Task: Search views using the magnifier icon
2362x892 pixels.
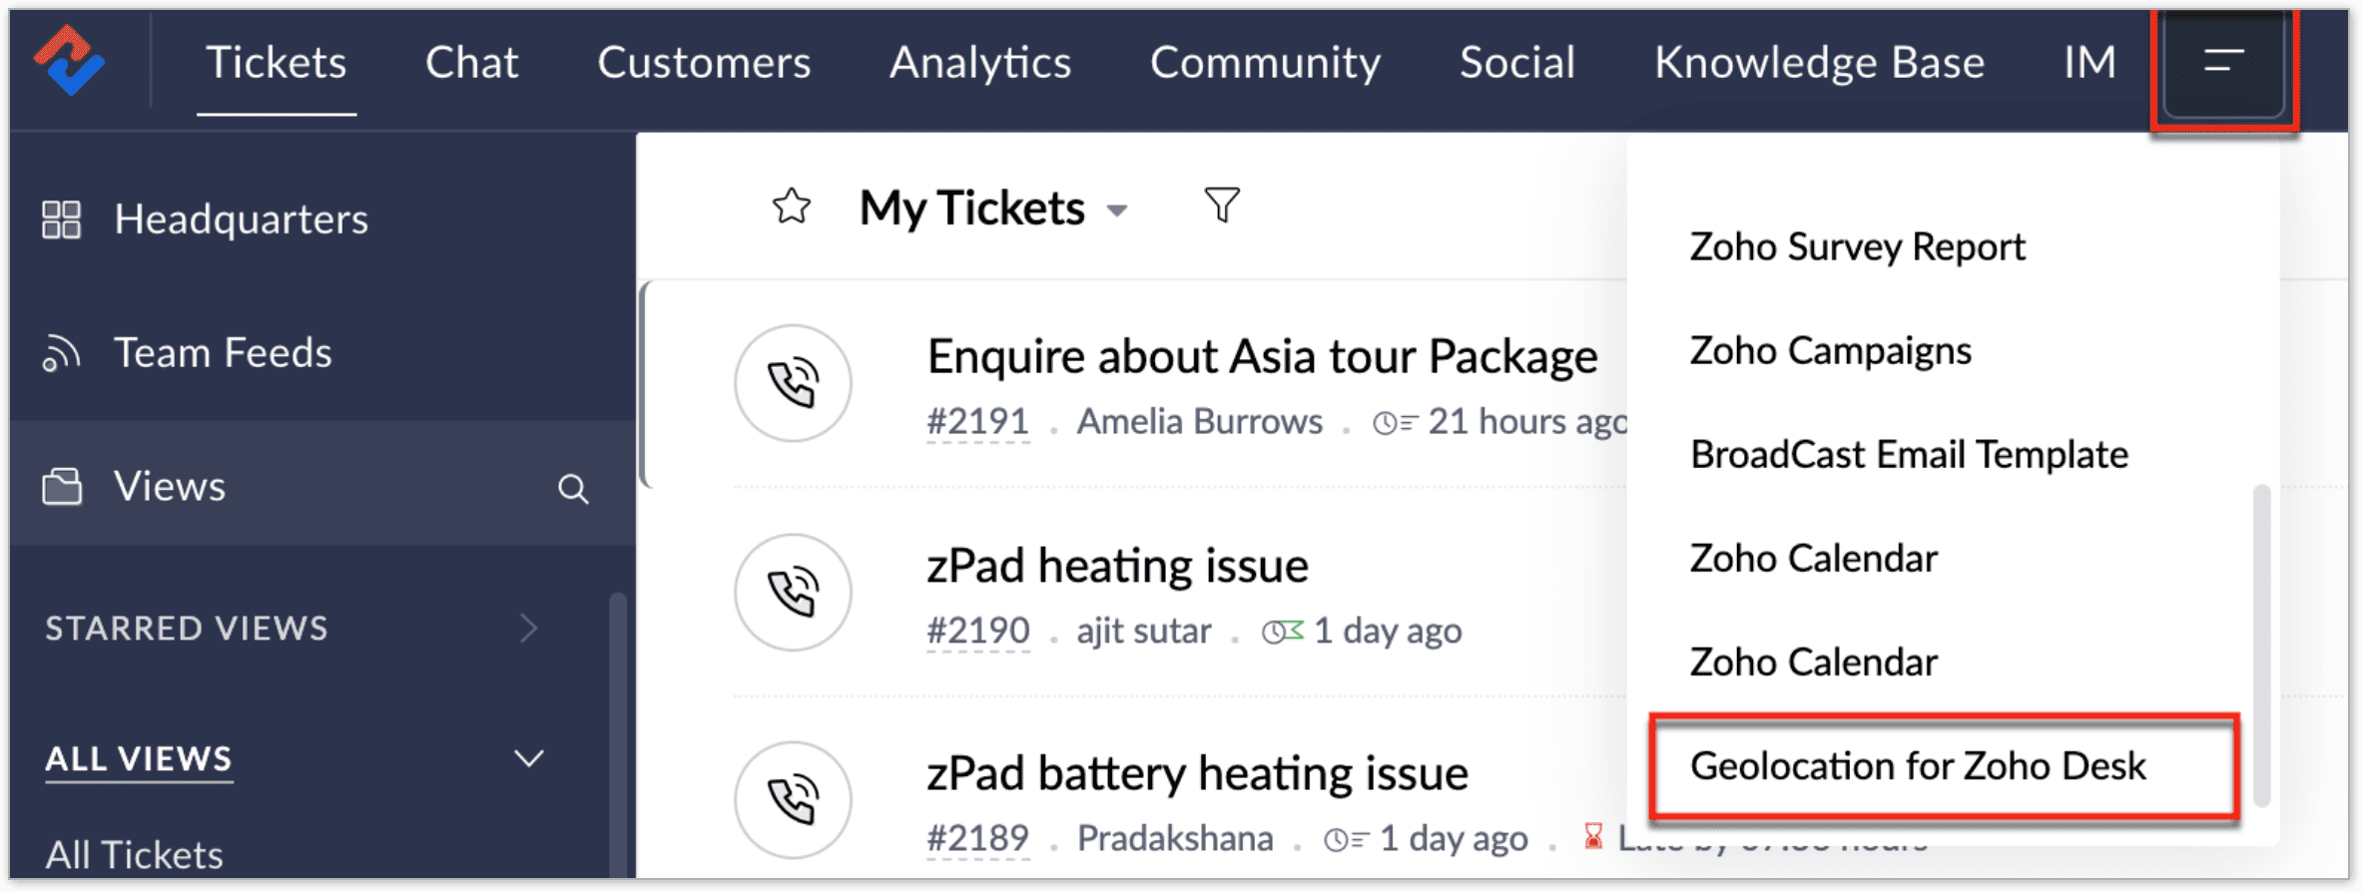Action: pyautogui.click(x=573, y=488)
